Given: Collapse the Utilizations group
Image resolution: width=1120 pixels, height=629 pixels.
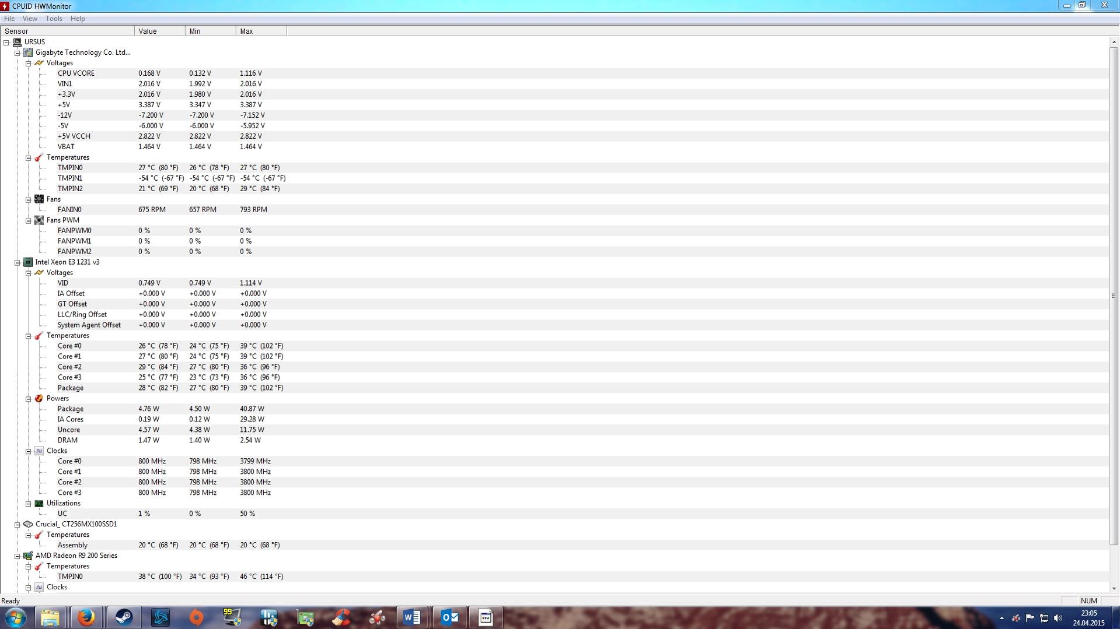Looking at the screenshot, I should click(x=29, y=504).
